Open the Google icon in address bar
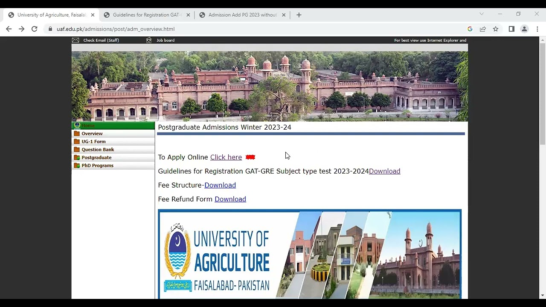The width and height of the screenshot is (546, 307). pyautogui.click(x=470, y=29)
